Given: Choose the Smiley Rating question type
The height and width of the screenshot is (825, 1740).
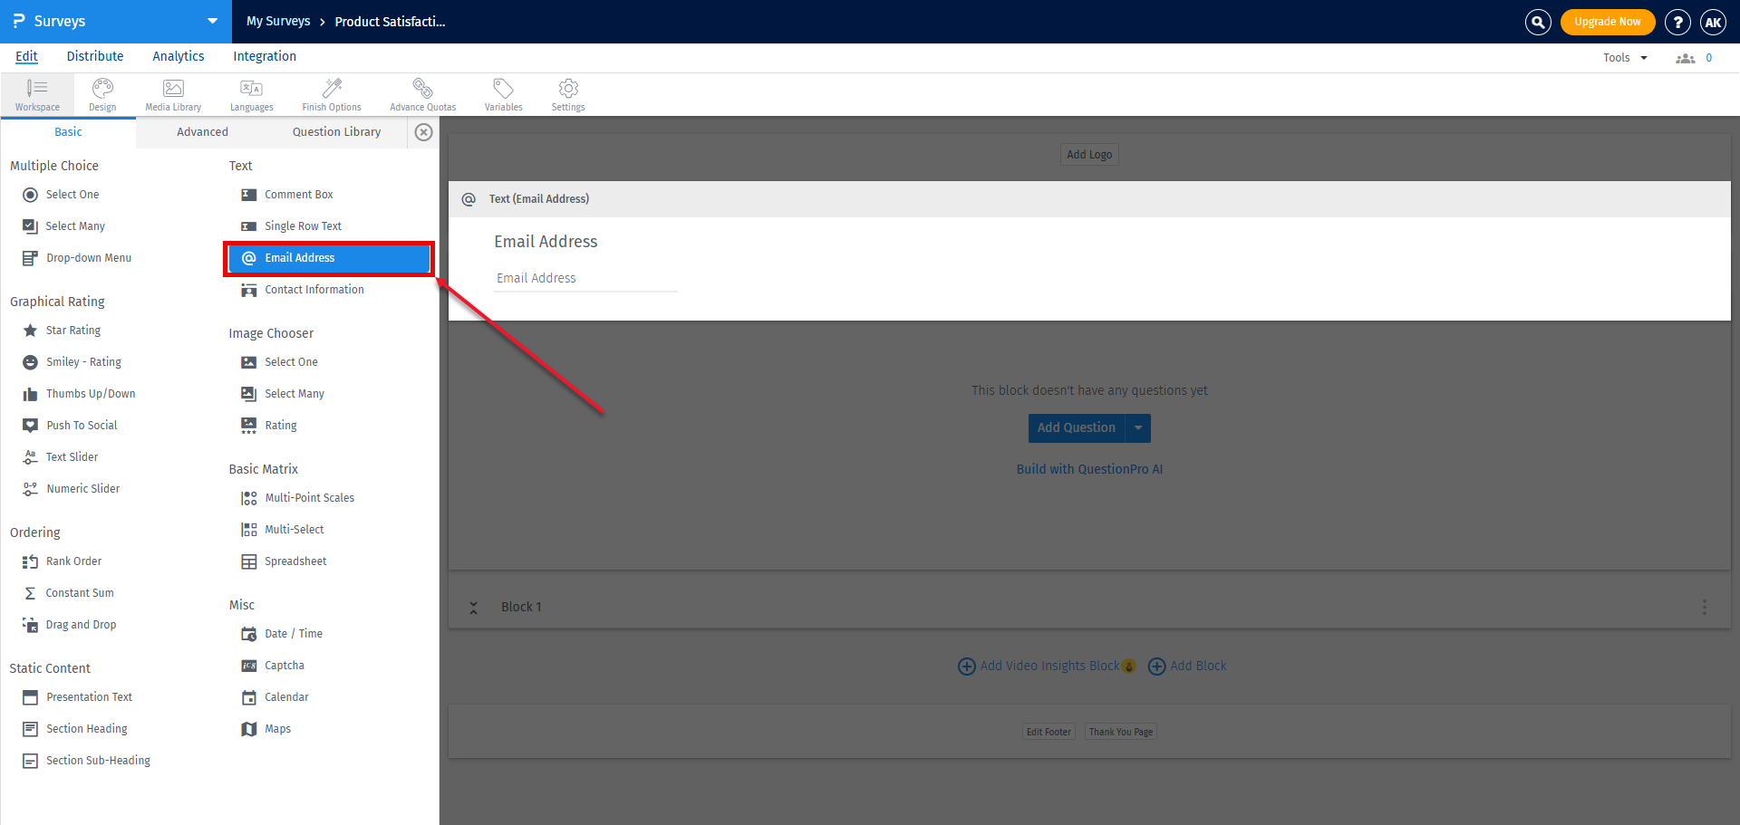Looking at the screenshot, I should [x=83, y=361].
